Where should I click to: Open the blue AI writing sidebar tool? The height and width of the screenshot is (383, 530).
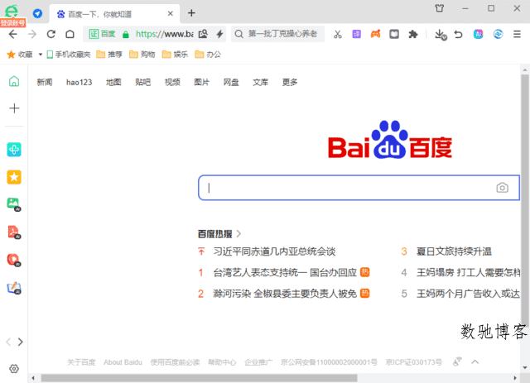[14, 288]
